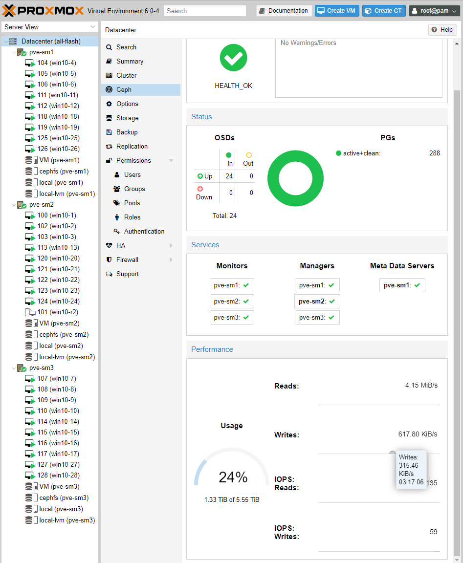Click the Search magnifier icon in the Datacenter menu
Screen dimensions: 463x563
(109, 47)
